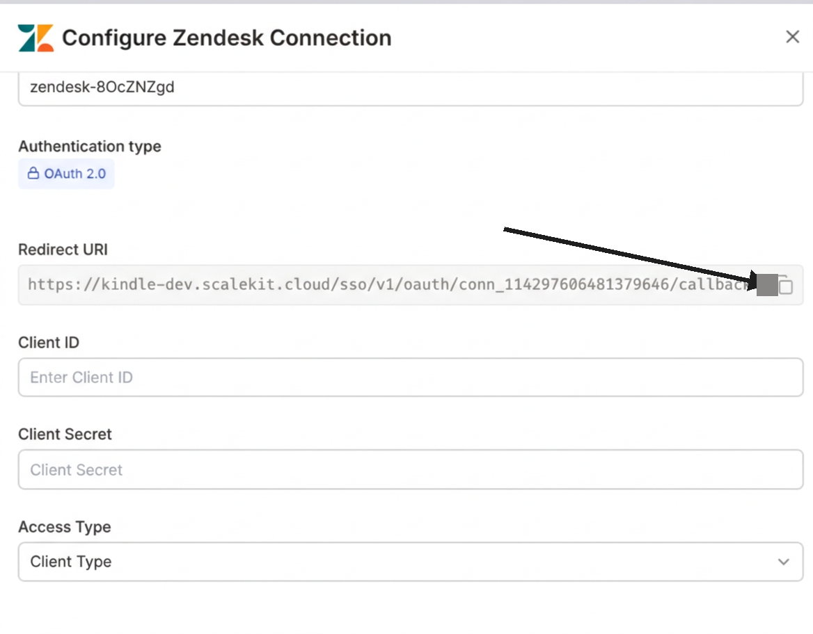This screenshot has height=634, width=813.
Task: Click the Zendesk logo in the dialog header
Action: 37,37
